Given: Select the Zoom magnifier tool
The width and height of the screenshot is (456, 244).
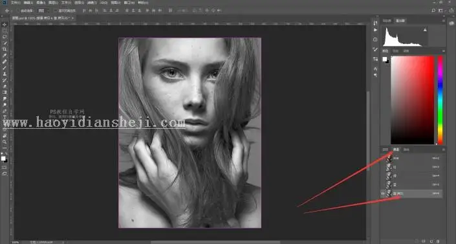Looking at the screenshot, I should pos(5,142).
